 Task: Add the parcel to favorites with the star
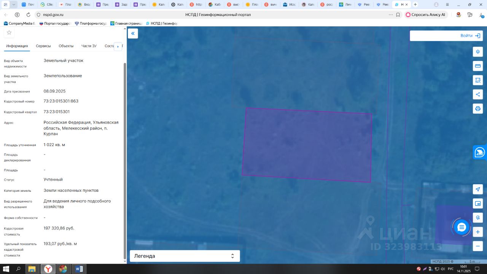9,33
